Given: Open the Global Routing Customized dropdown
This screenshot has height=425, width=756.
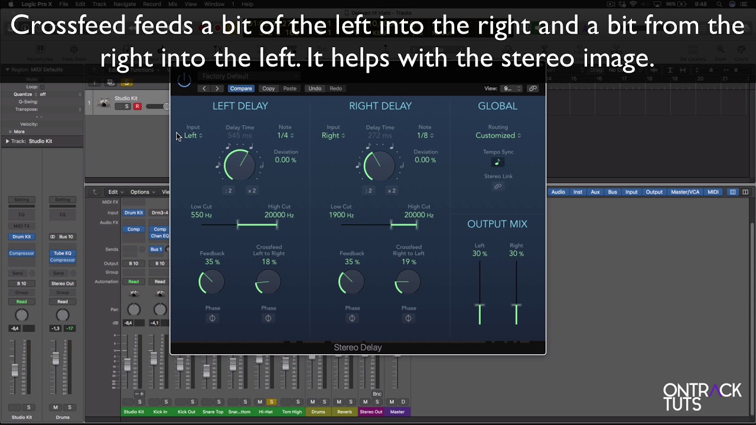Looking at the screenshot, I should coord(498,136).
